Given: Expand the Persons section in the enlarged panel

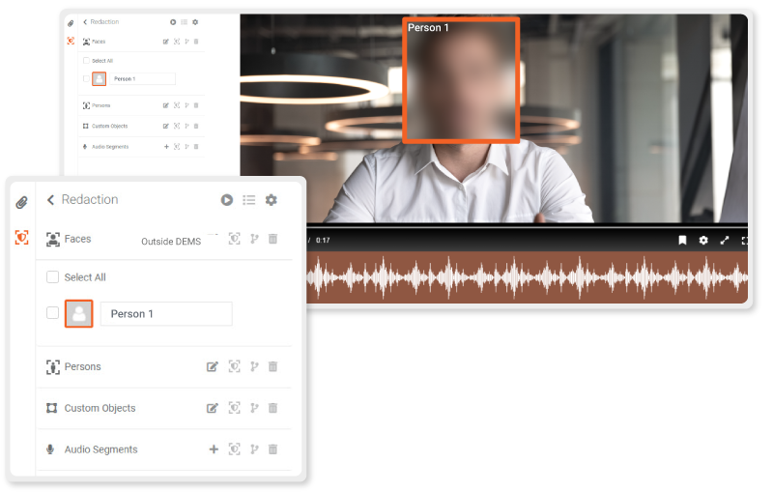Looking at the screenshot, I should 82,367.
